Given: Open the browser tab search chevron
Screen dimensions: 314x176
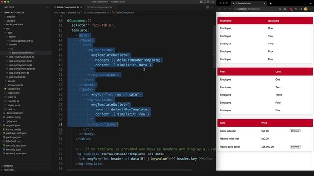Looking at the screenshot, I should pyautogui.click(x=311, y=3).
